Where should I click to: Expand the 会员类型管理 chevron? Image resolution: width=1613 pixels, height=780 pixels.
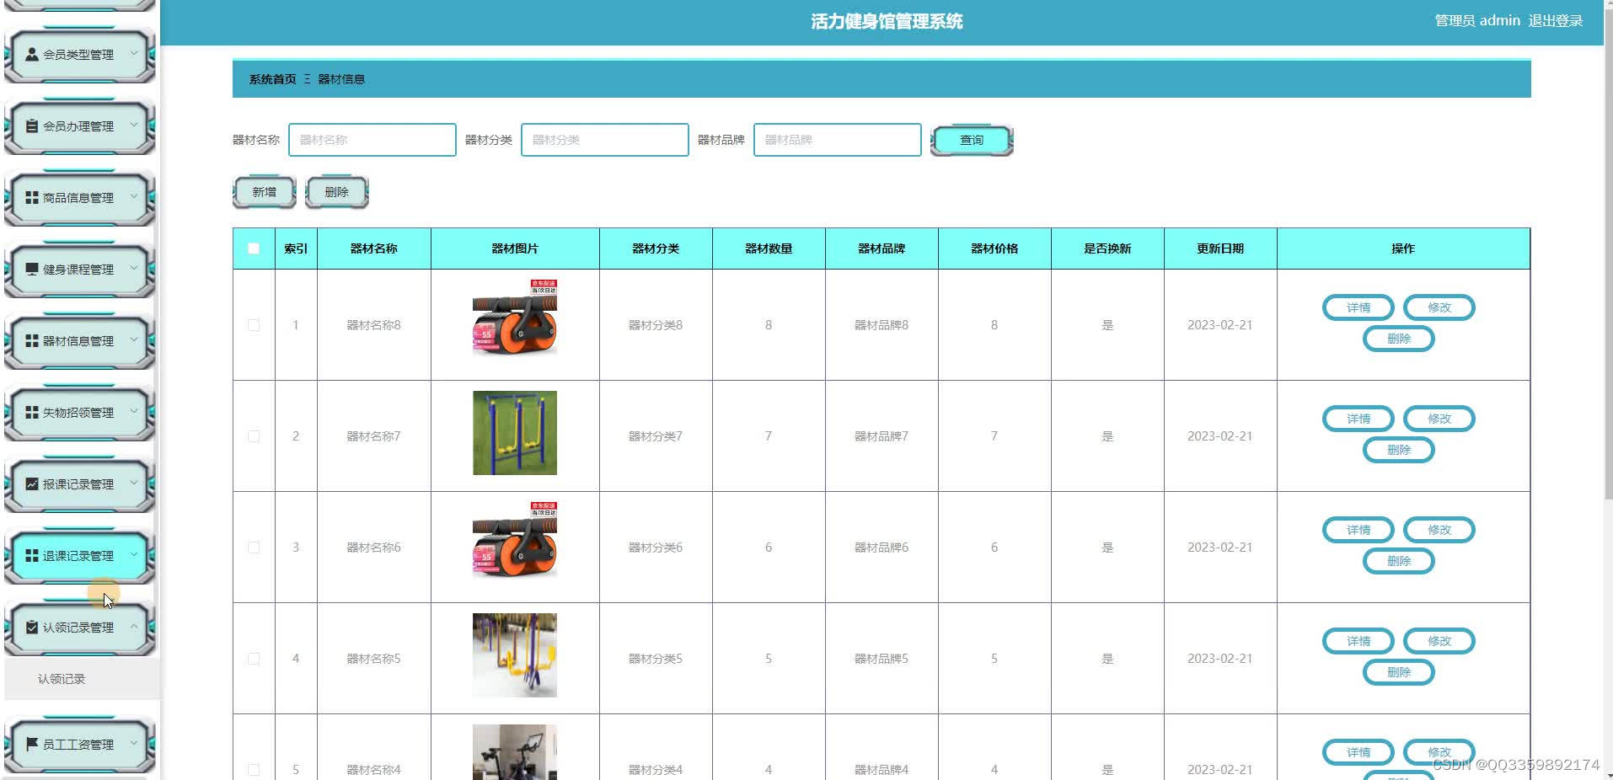[x=134, y=54]
